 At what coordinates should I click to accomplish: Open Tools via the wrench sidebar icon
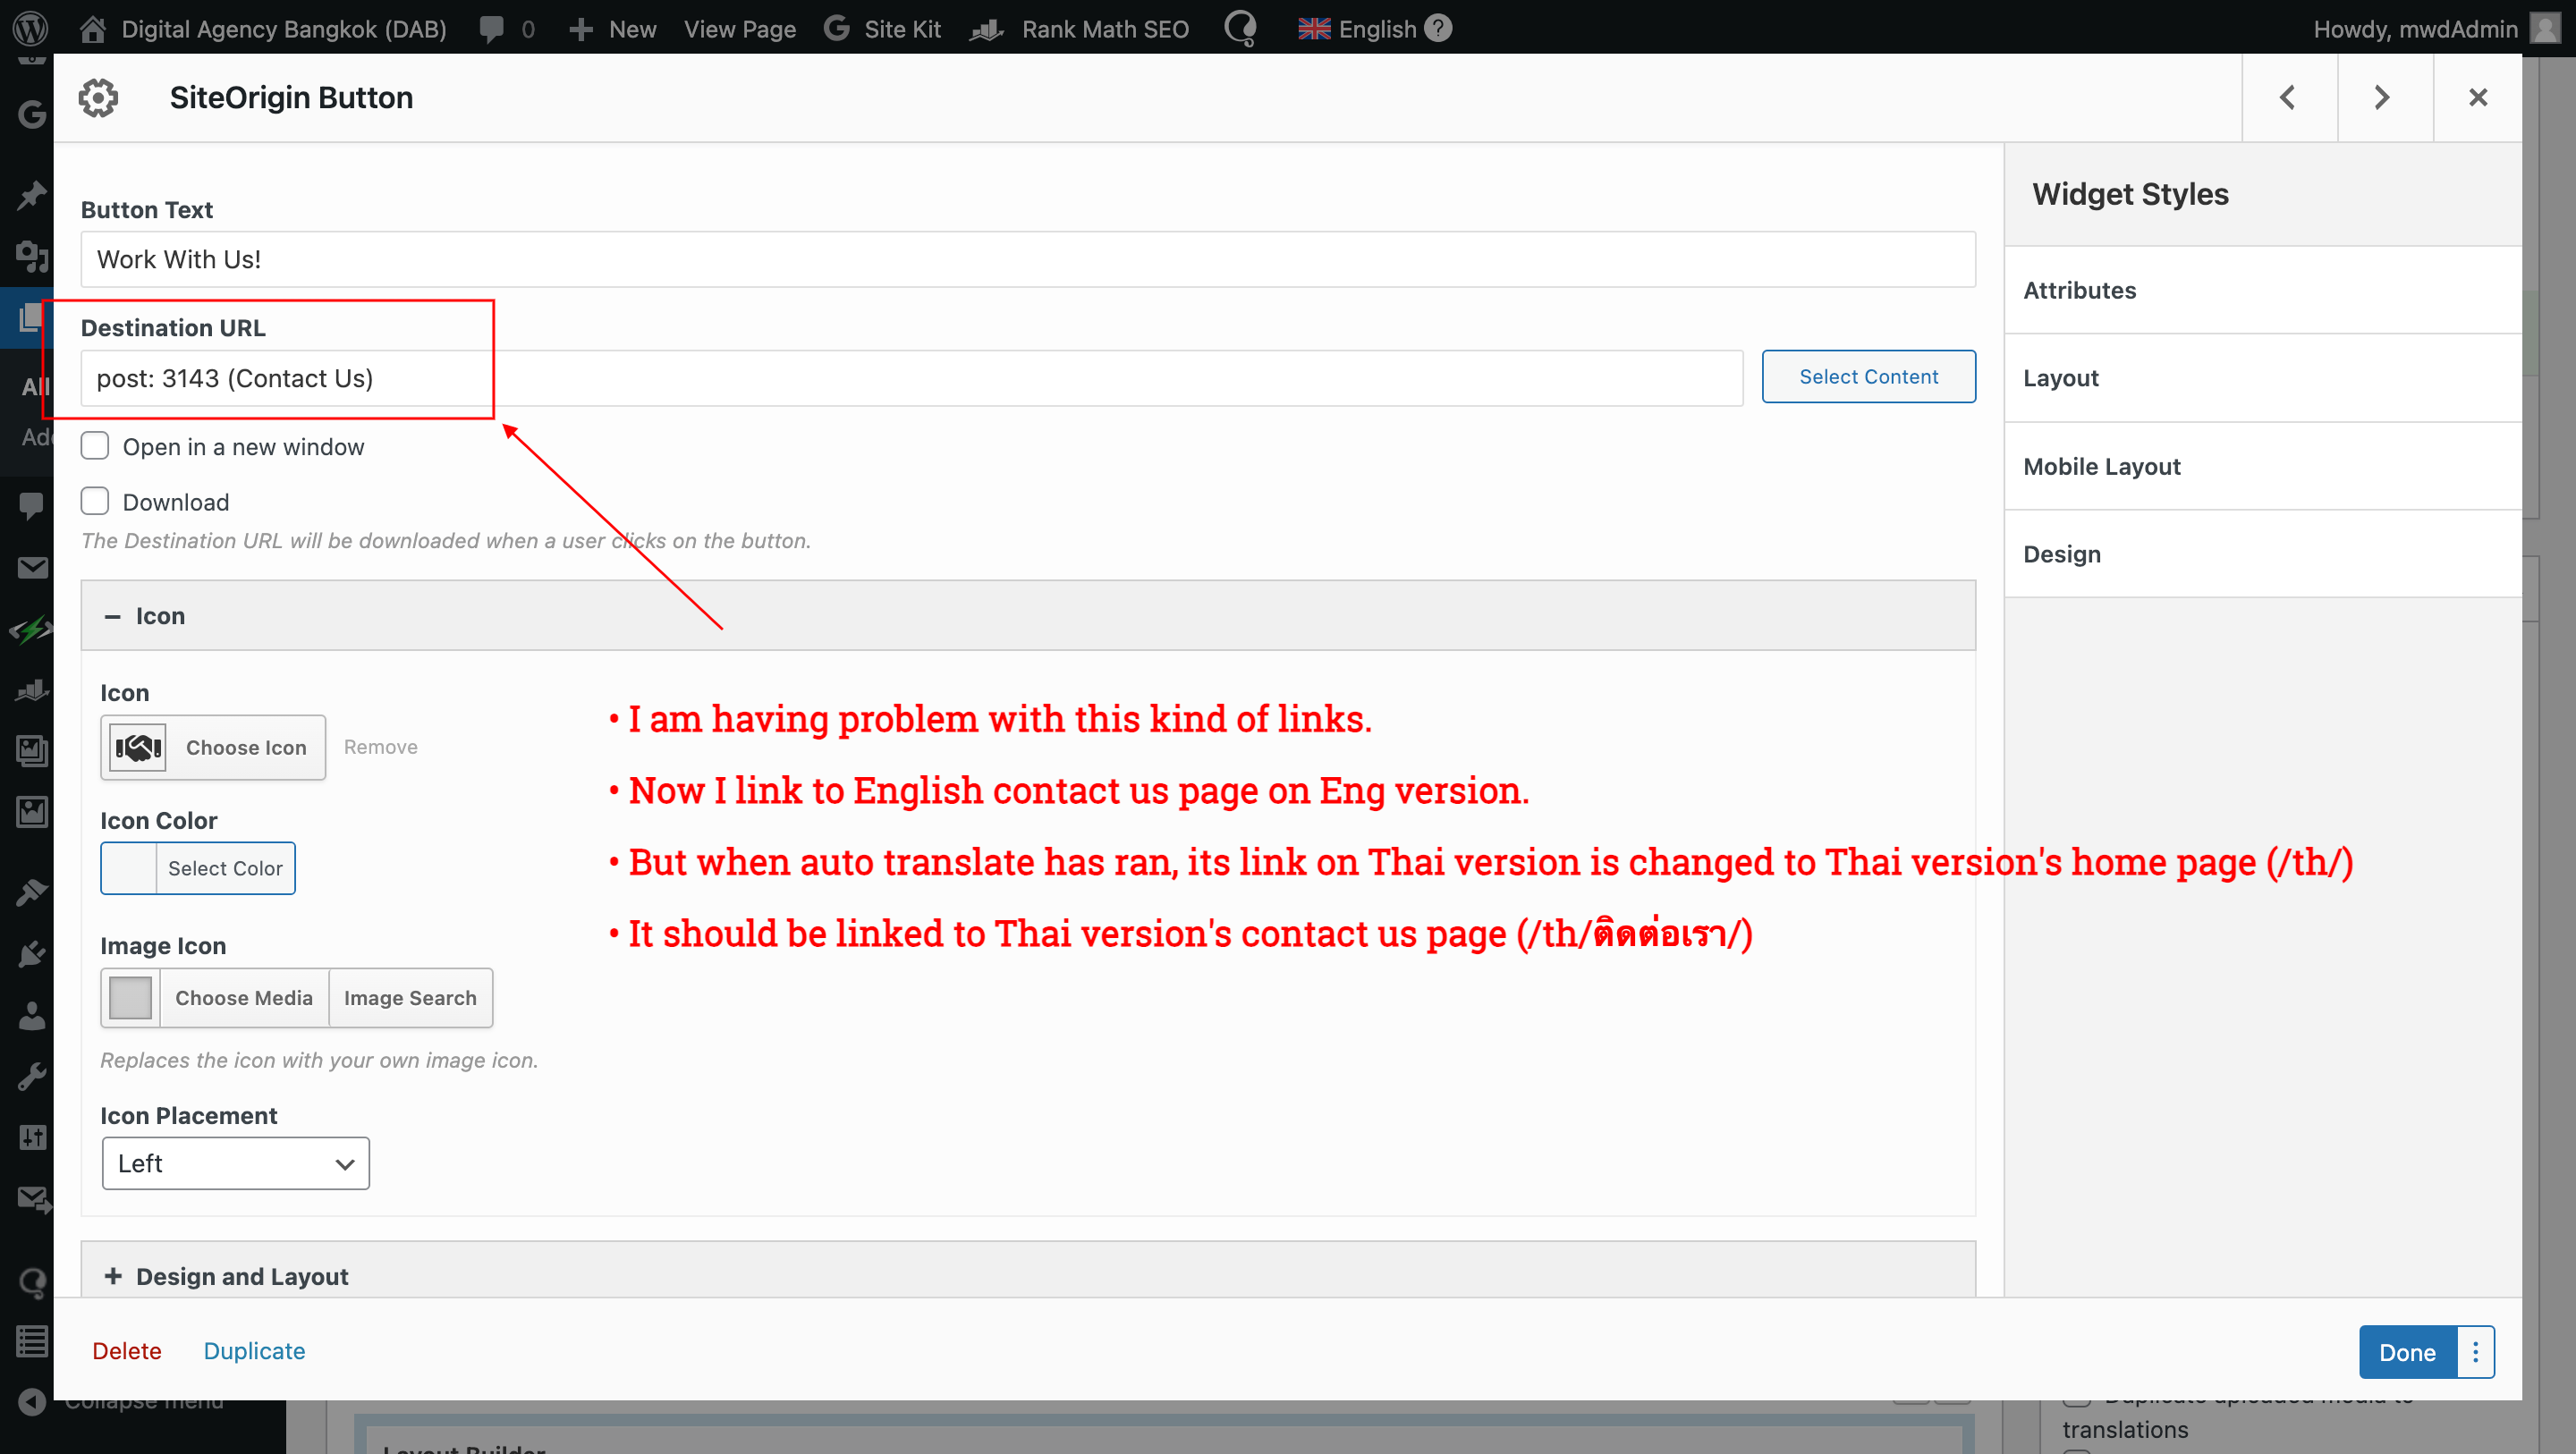click(x=32, y=1077)
